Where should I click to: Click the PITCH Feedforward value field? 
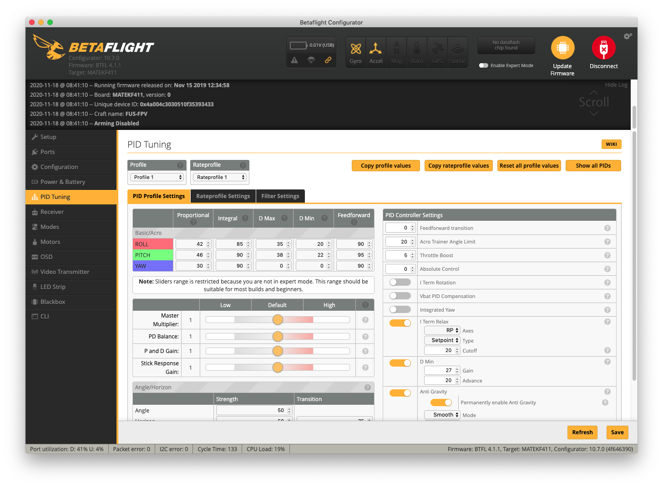click(354, 255)
